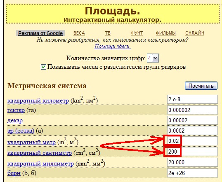Click the ВЕСА ad link

79,33
